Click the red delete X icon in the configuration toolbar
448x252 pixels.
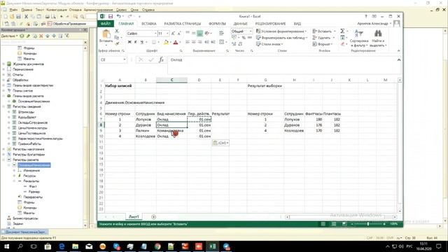[x=41, y=36]
